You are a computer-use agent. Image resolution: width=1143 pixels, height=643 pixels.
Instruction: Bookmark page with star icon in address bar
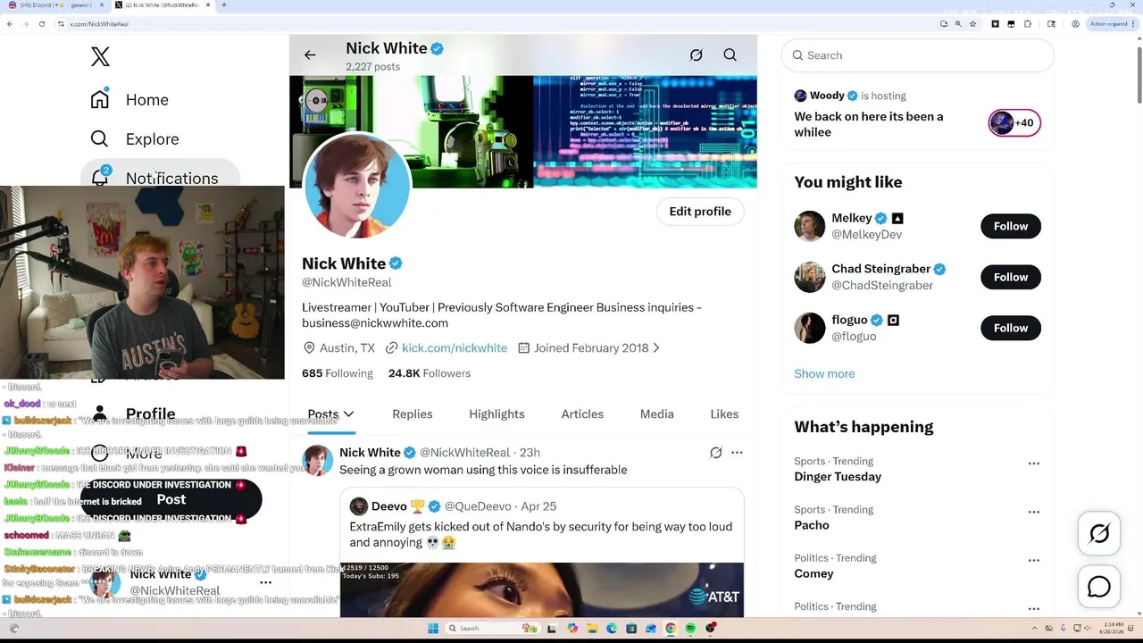pos(972,24)
